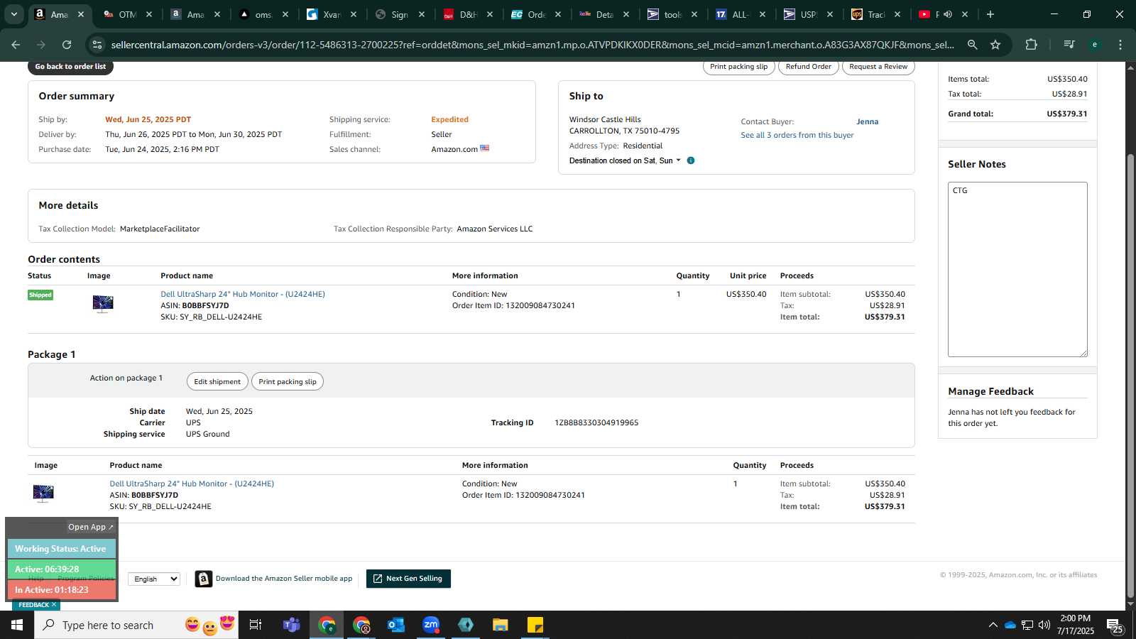Click the Grand total US$379.31 value
1136x639 pixels.
pos(1066,114)
